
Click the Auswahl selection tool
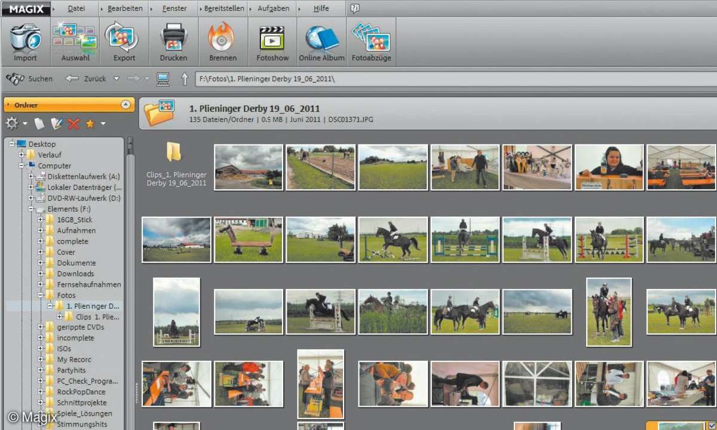click(x=75, y=42)
